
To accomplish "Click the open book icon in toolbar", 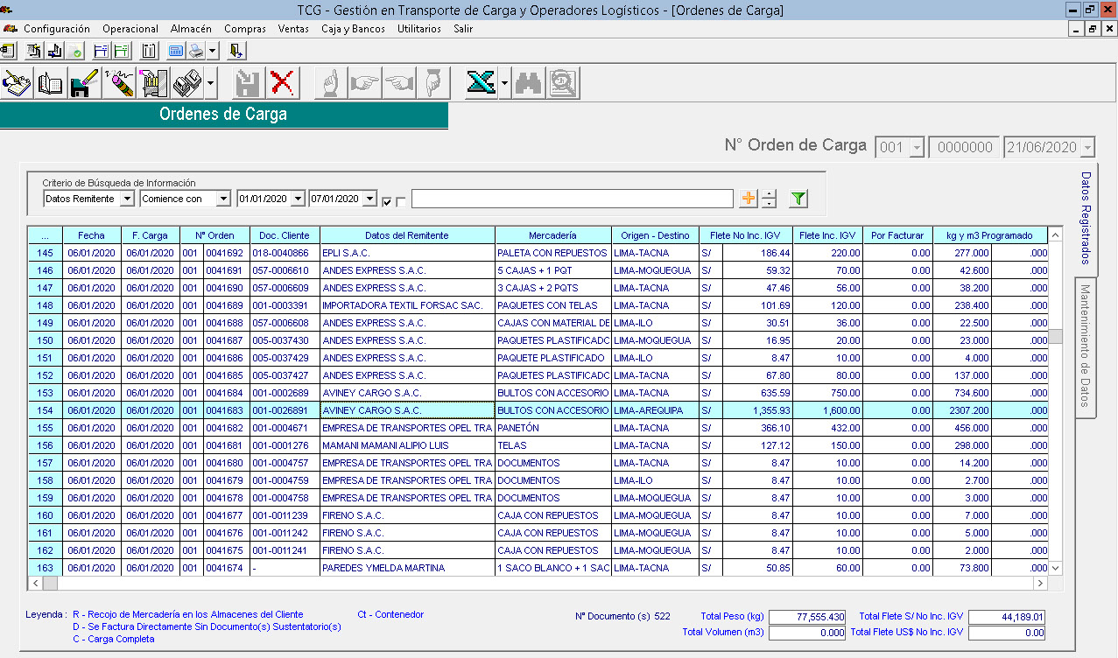I will point(51,84).
